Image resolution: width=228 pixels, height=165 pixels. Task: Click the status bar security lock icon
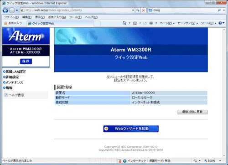(195, 160)
